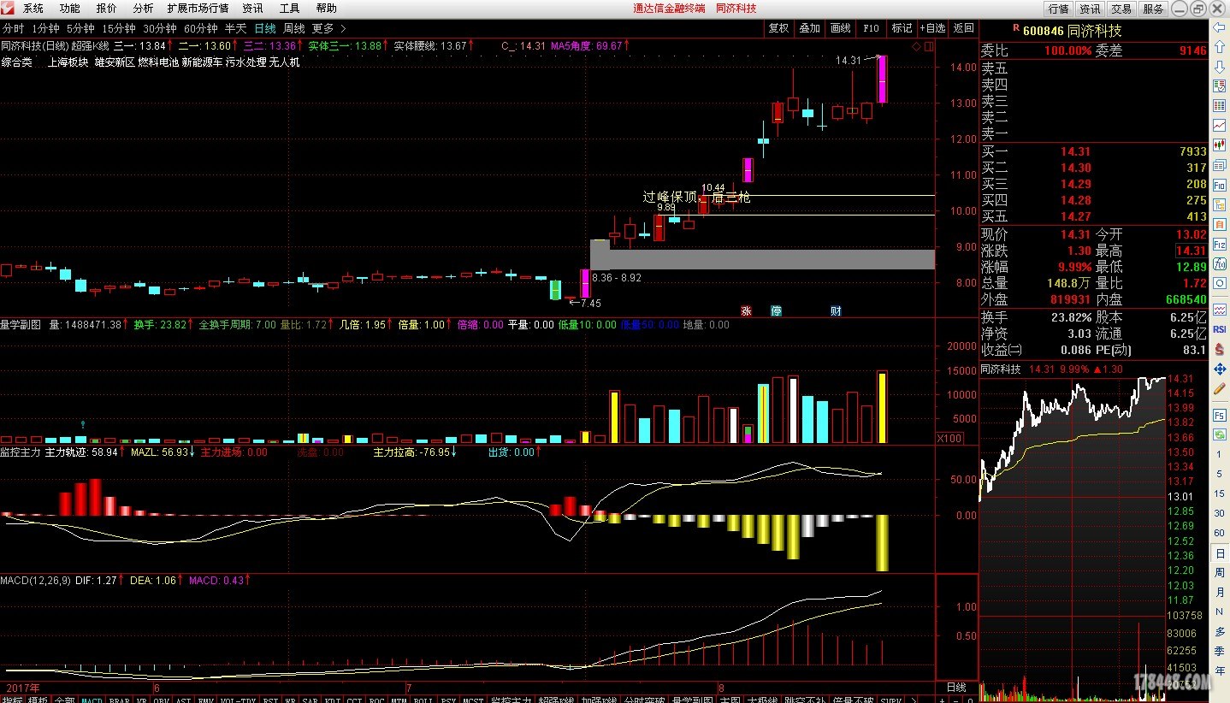Click the square circle sidebar icon
Viewport: 1230px width, 703px height.
[x=1220, y=282]
